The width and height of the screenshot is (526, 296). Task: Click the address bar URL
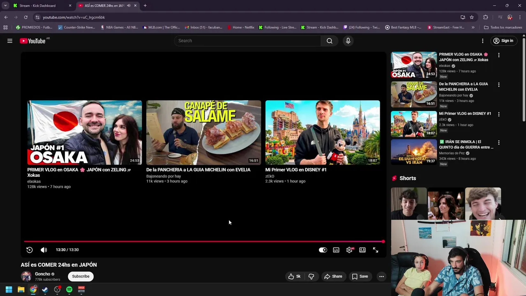[74, 17]
